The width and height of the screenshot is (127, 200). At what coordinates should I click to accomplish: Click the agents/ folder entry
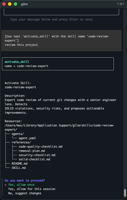pos(18,134)
